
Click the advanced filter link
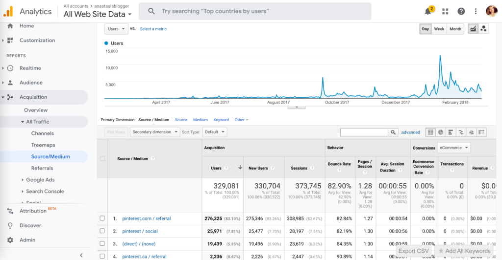click(x=411, y=132)
